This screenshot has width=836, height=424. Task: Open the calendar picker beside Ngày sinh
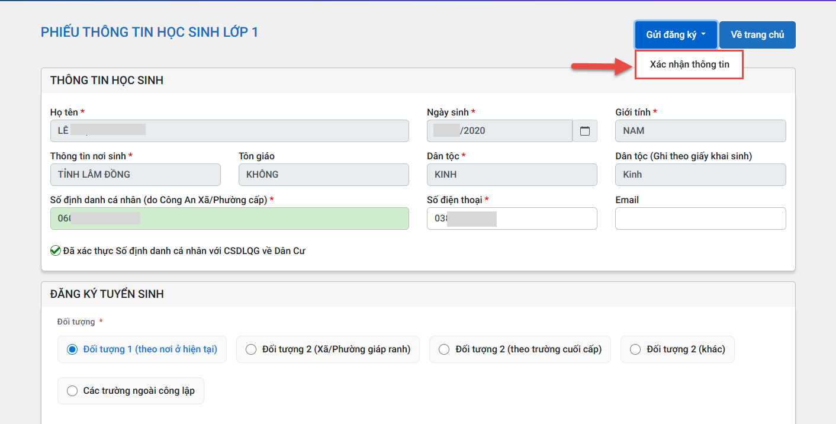[x=585, y=131]
